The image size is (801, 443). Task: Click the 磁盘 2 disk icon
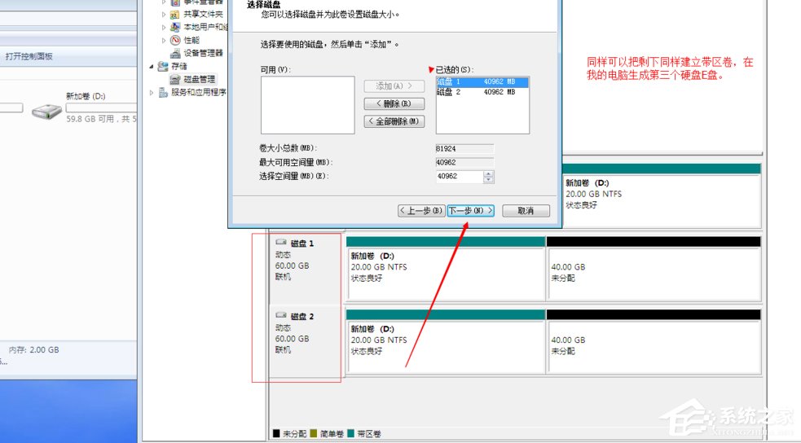[281, 315]
